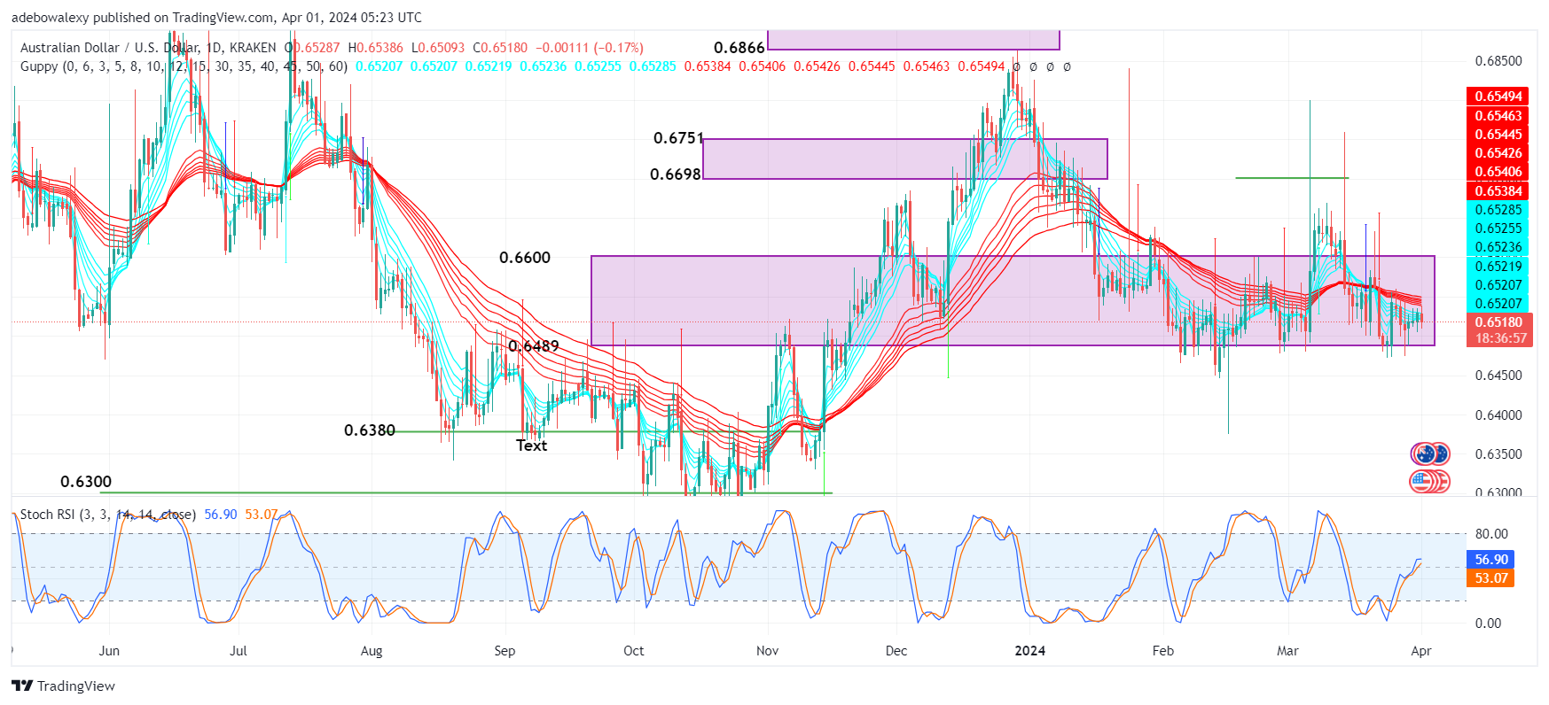The width and height of the screenshot is (1549, 705).
Task: Click the blue 56.90 Stoch RSI axis tag
Action: pyautogui.click(x=1490, y=560)
